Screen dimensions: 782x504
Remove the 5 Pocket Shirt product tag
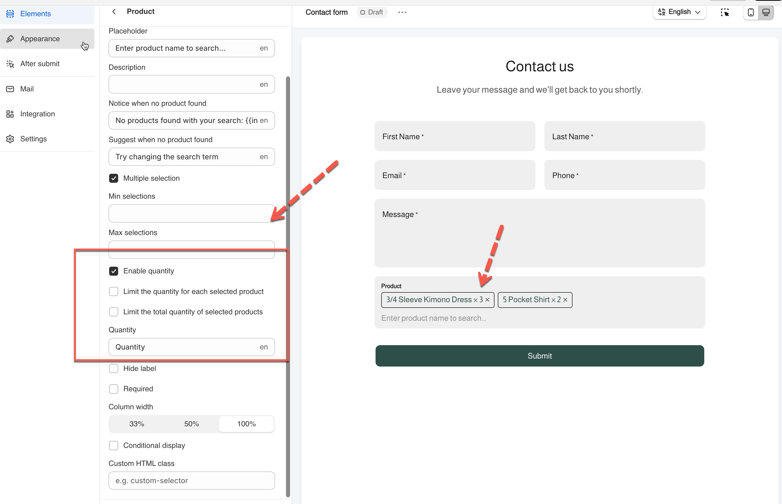565,300
